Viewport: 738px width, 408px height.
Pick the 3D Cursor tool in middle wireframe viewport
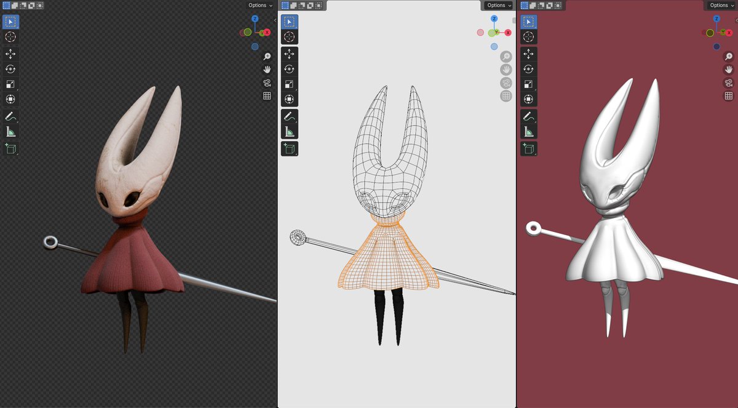[x=289, y=37]
